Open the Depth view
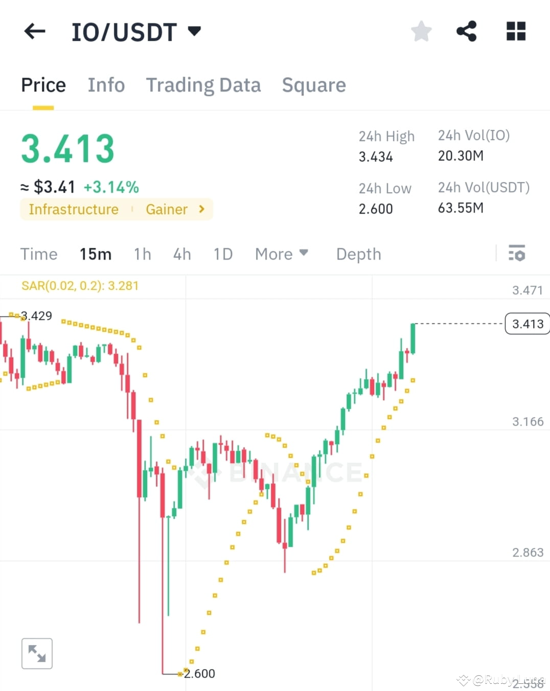 coord(358,254)
